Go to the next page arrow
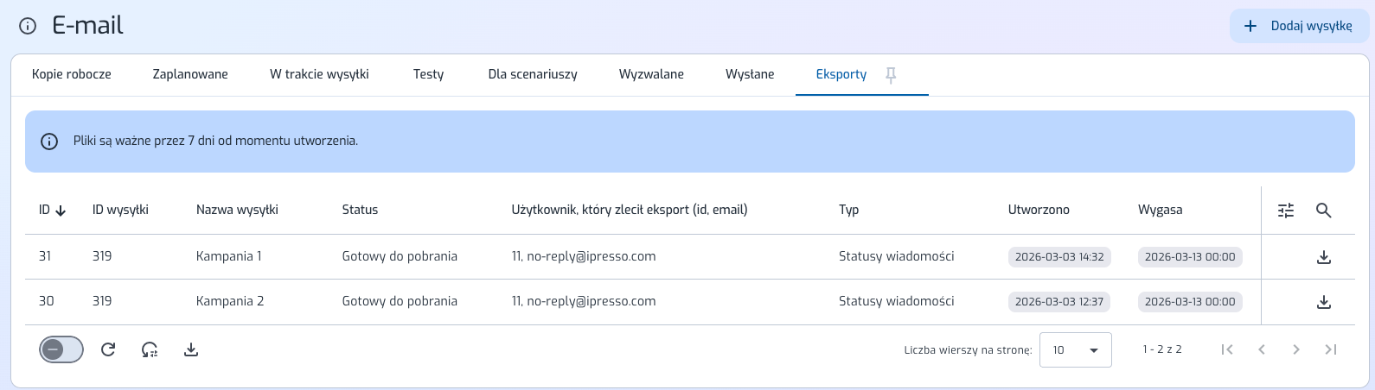This screenshot has width=1375, height=390. [x=1295, y=349]
